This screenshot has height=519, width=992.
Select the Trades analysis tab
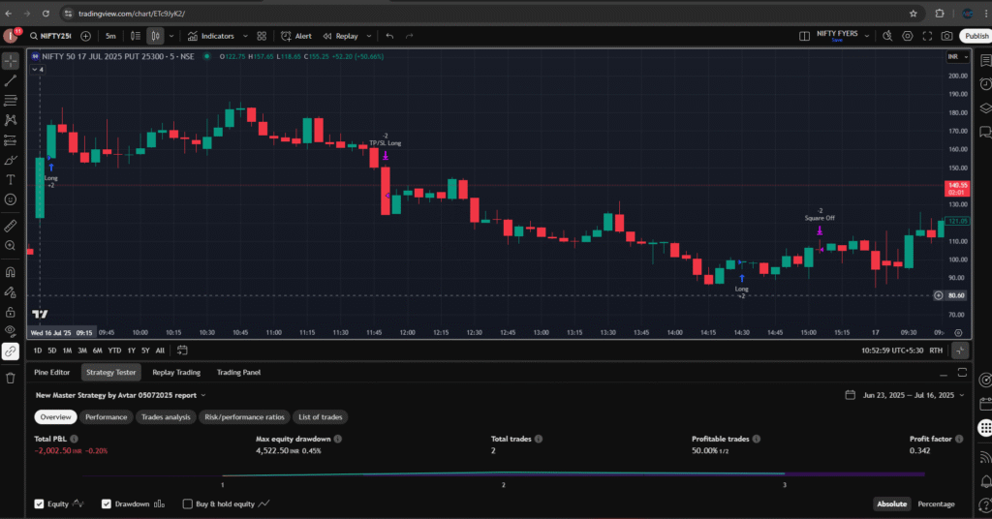166,417
